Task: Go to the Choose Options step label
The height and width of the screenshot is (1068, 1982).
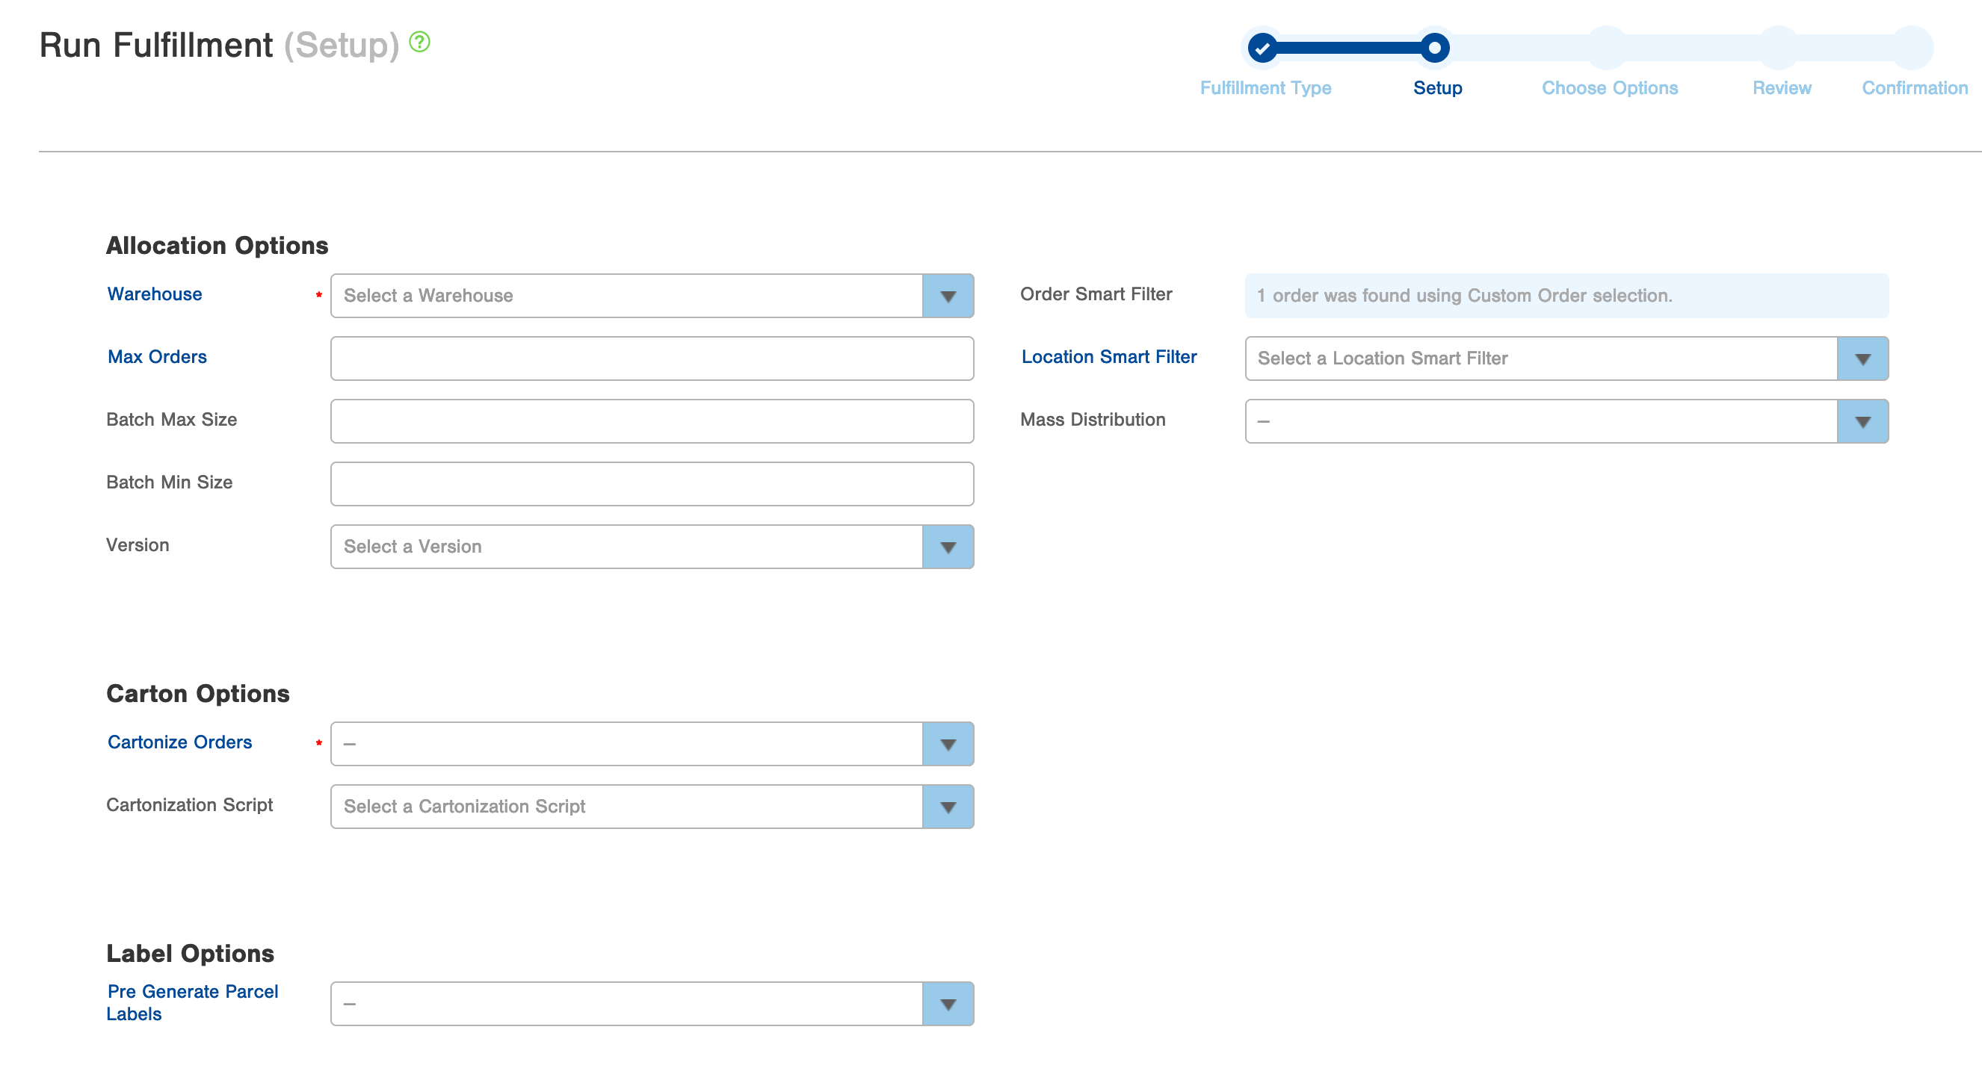Action: tap(1609, 88)
